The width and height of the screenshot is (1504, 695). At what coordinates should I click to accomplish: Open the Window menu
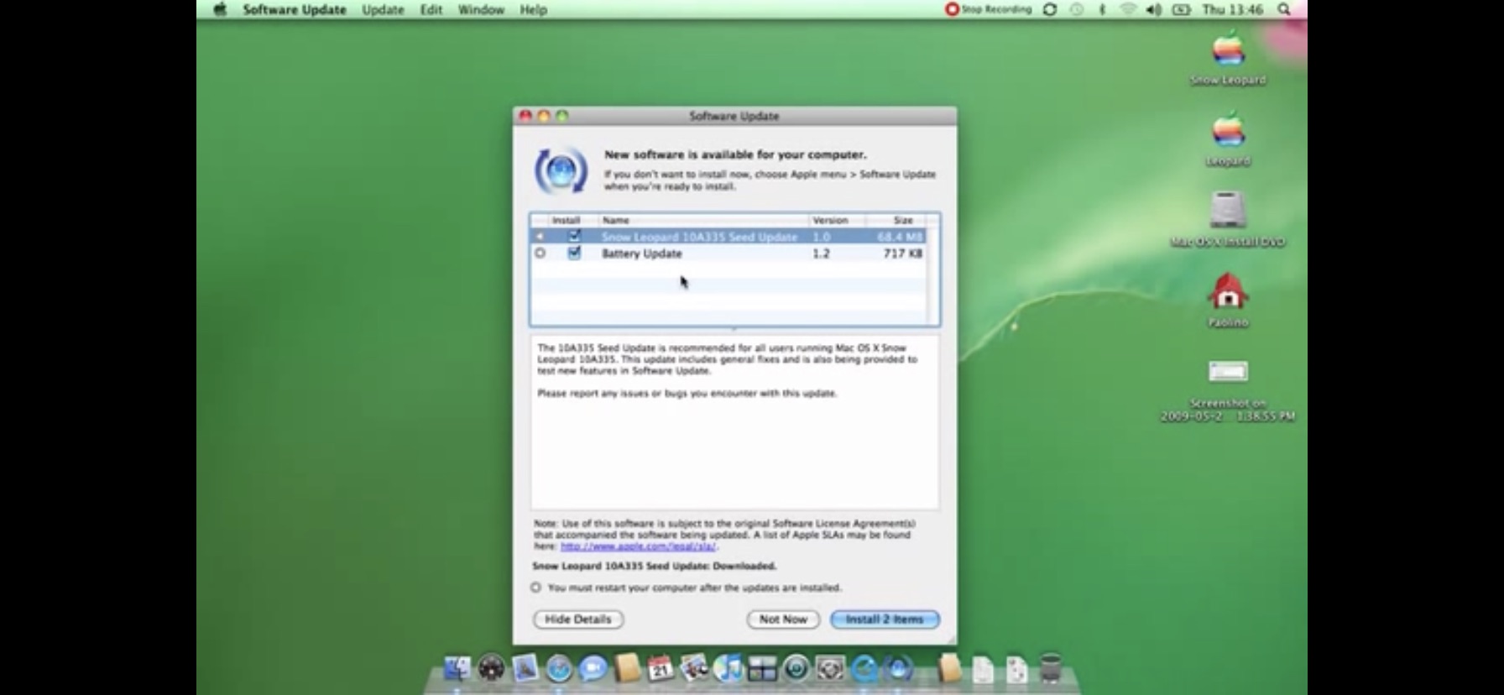pyautogui.click(x=481, y=10)
